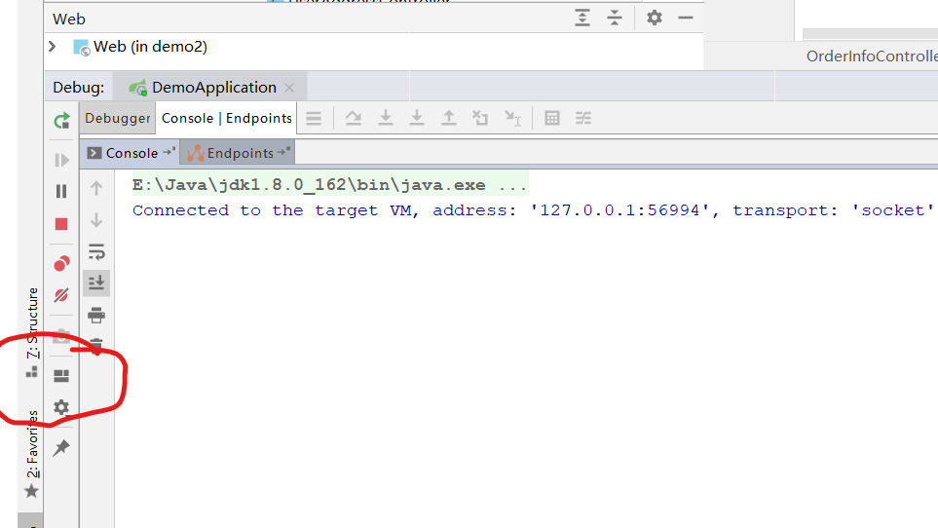Expand all items in Web panel
Viewport: 938px width, 528px height.
coord(582,18)
